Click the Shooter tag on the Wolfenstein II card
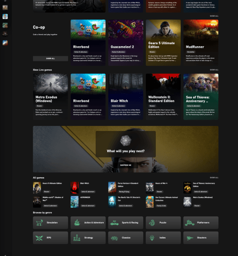238x256 pixels. click(152, 106)
